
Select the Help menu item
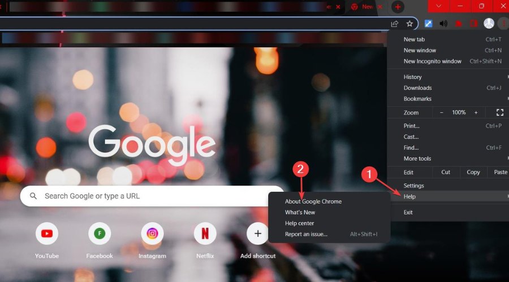pyautogui.click(x=448, y=196)
